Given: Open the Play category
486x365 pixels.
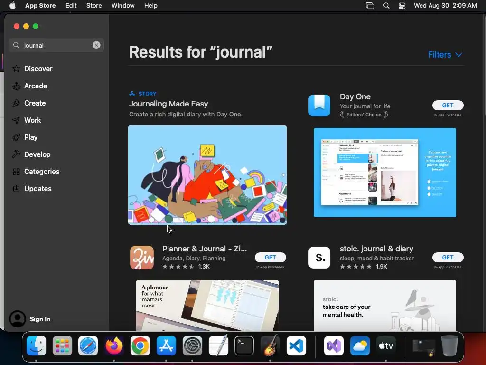Looking at the screenshot, I should pos(25,137).
